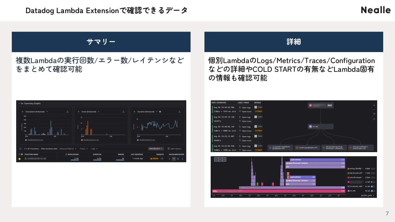Click the サマリー panel header
The width and height of the screenshot is (395, 222).
click(x=101, y=42)
